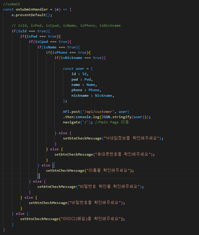Click the id : Id property
The width and height of the screenshot is (199, 235).
coord(80,74)
